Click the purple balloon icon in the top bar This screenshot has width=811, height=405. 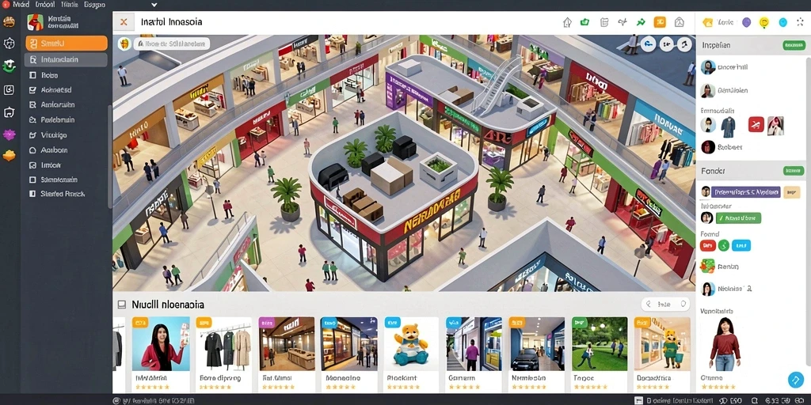746,22
